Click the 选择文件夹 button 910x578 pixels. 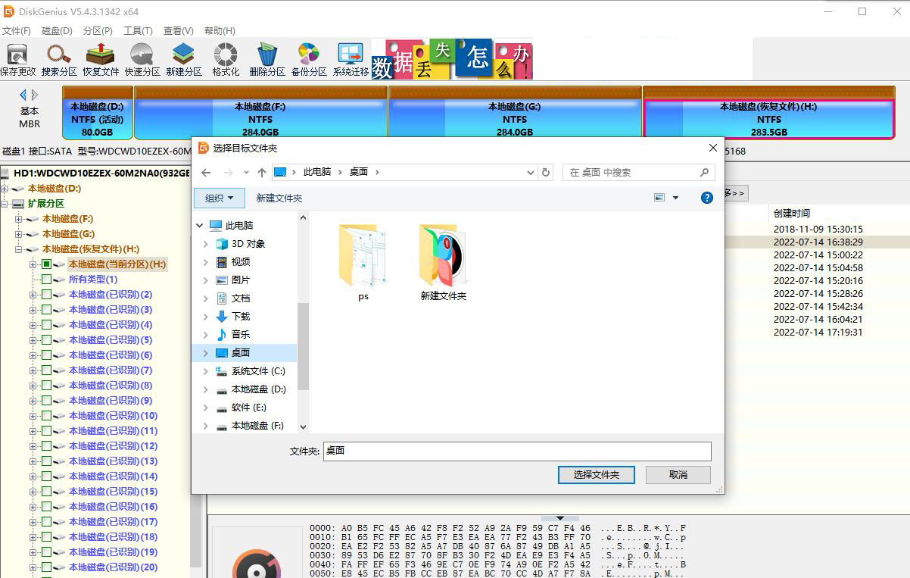[597, 474]
